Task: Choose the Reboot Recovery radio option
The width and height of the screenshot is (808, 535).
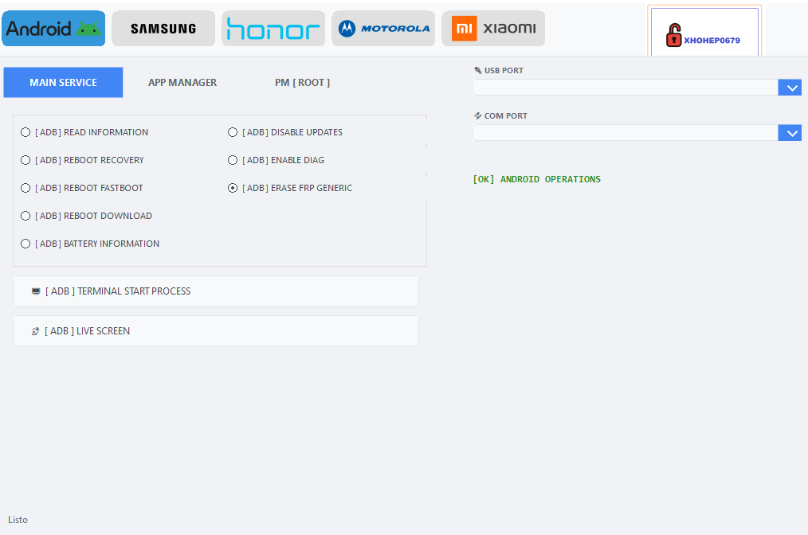Action: [x=25, y=160]
